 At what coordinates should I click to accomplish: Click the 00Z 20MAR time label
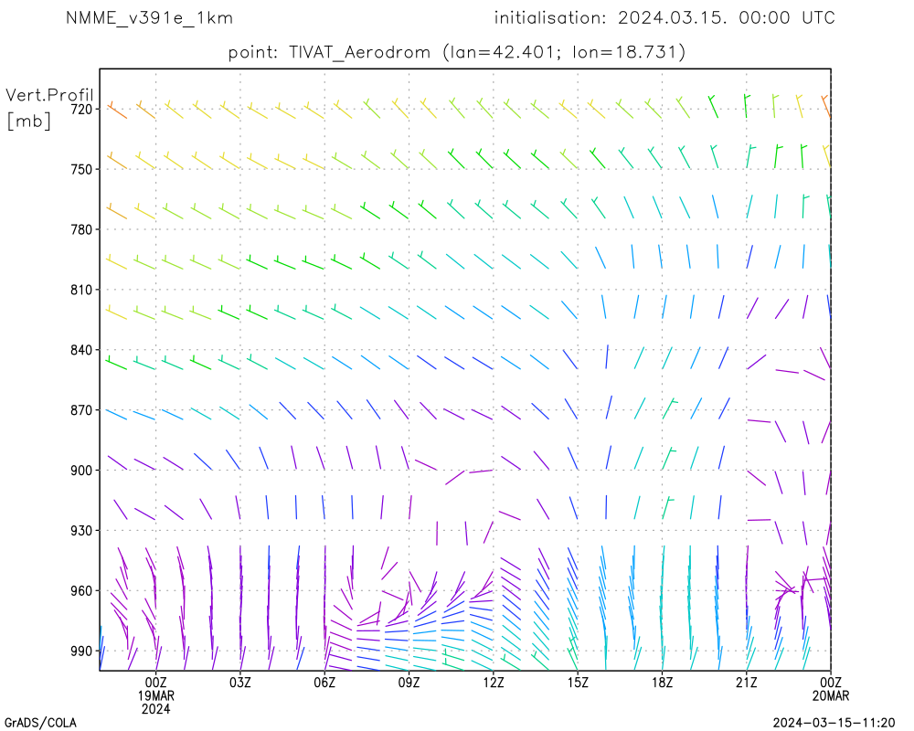831,689
